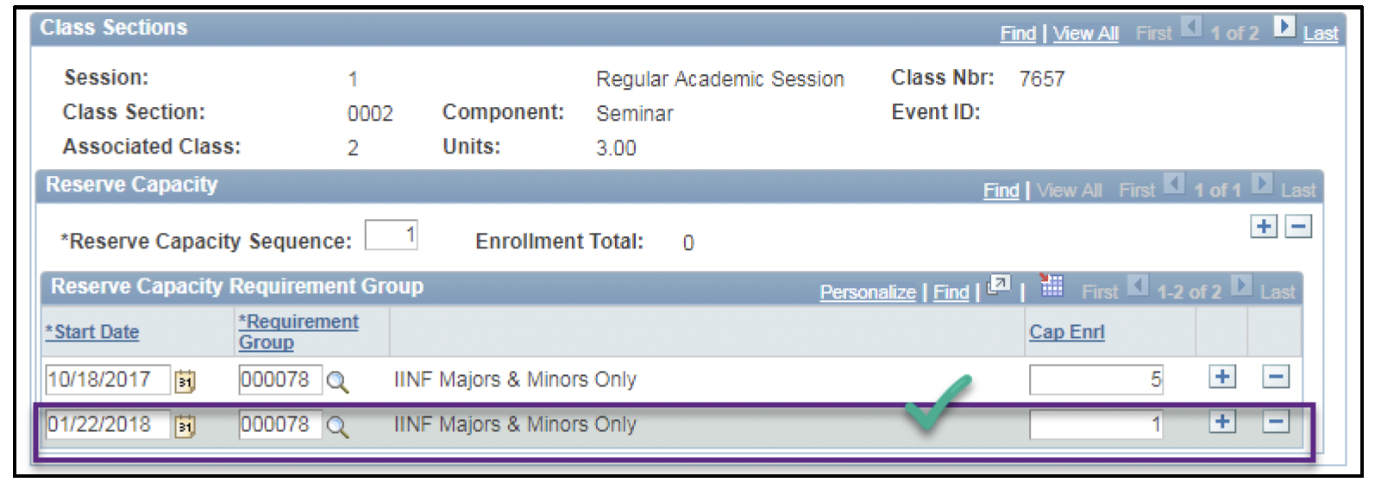Personalize the Requirement Group grid
The width and height of the screenshot is (1375, 495).
coord(867,292)
